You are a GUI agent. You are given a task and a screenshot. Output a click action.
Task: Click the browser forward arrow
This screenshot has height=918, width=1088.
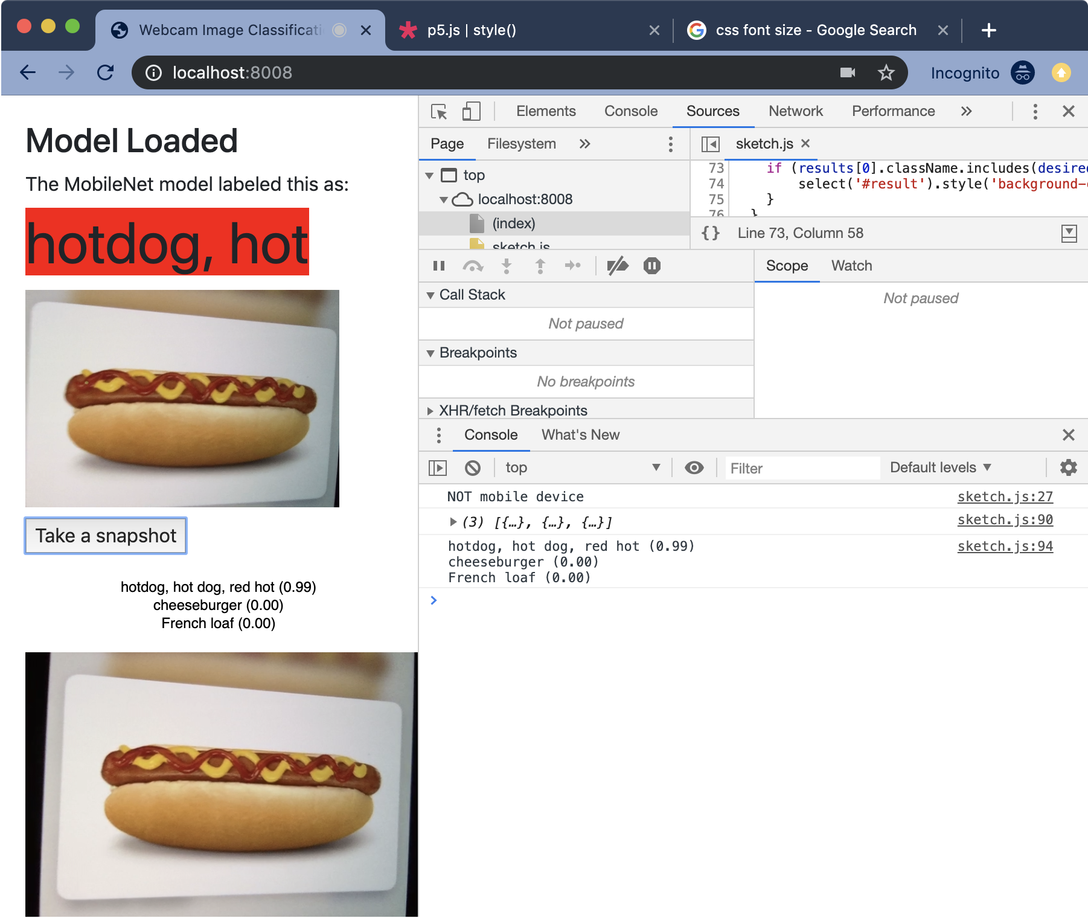66,72
